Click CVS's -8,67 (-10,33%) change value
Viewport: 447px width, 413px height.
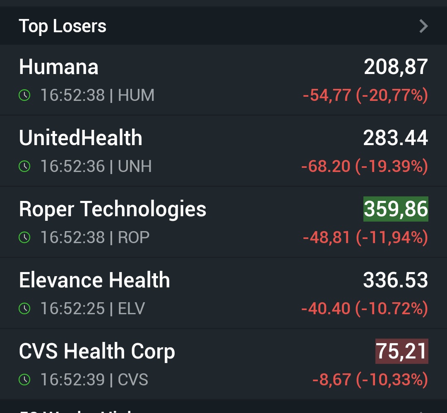(370, 380)
